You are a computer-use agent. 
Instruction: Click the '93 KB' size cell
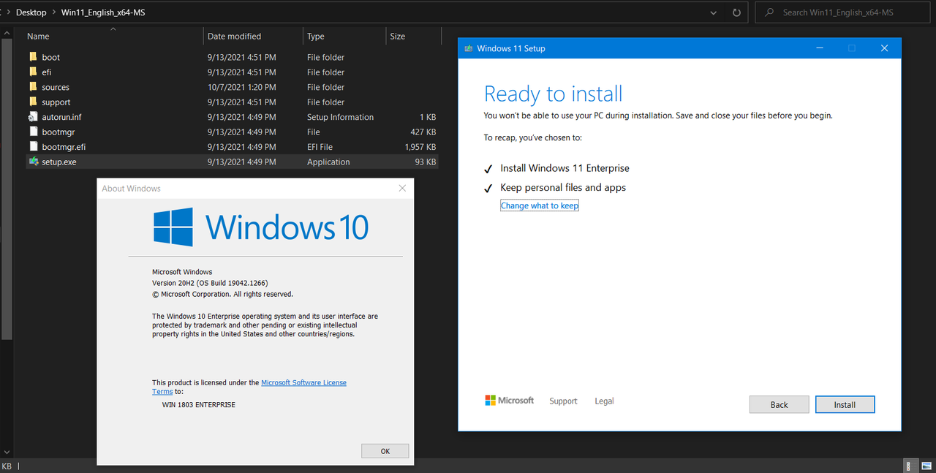pos(426,162)
